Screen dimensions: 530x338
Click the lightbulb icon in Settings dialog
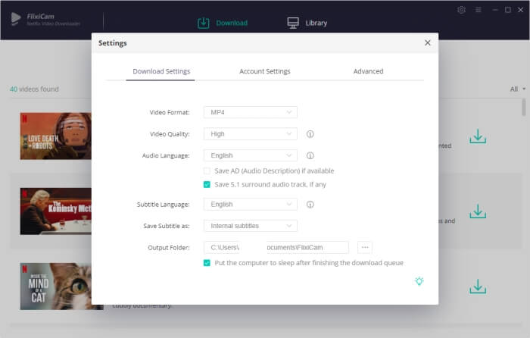coord(419,281)
